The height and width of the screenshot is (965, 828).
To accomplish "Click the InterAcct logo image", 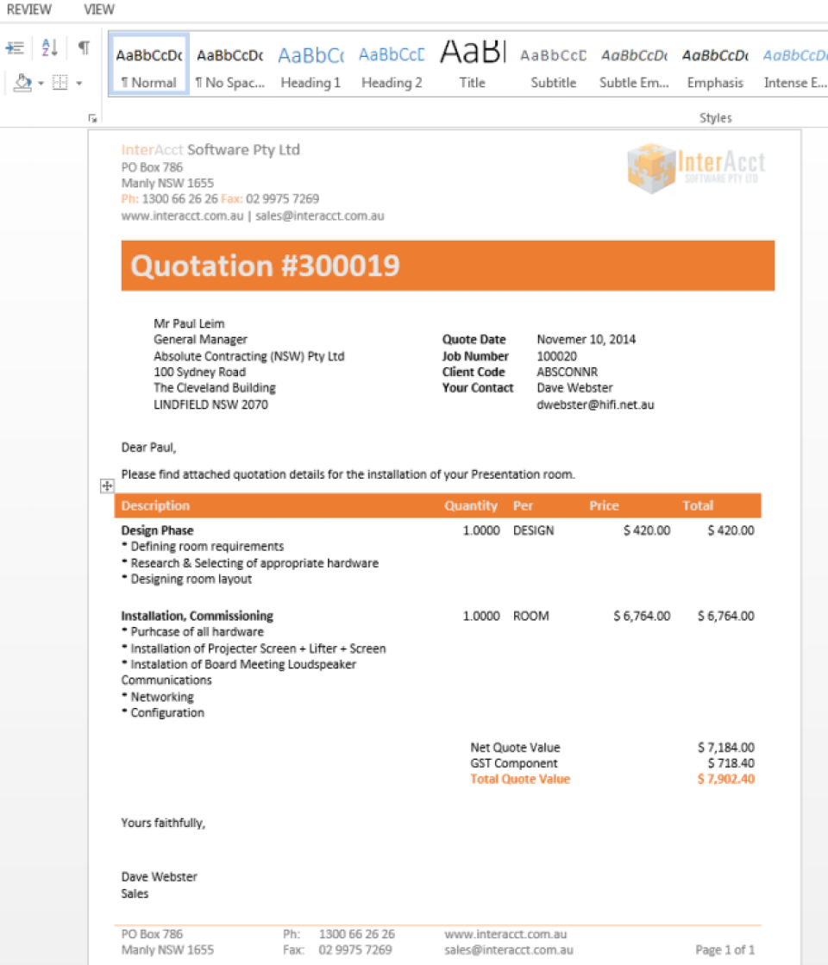I will 696,167.
